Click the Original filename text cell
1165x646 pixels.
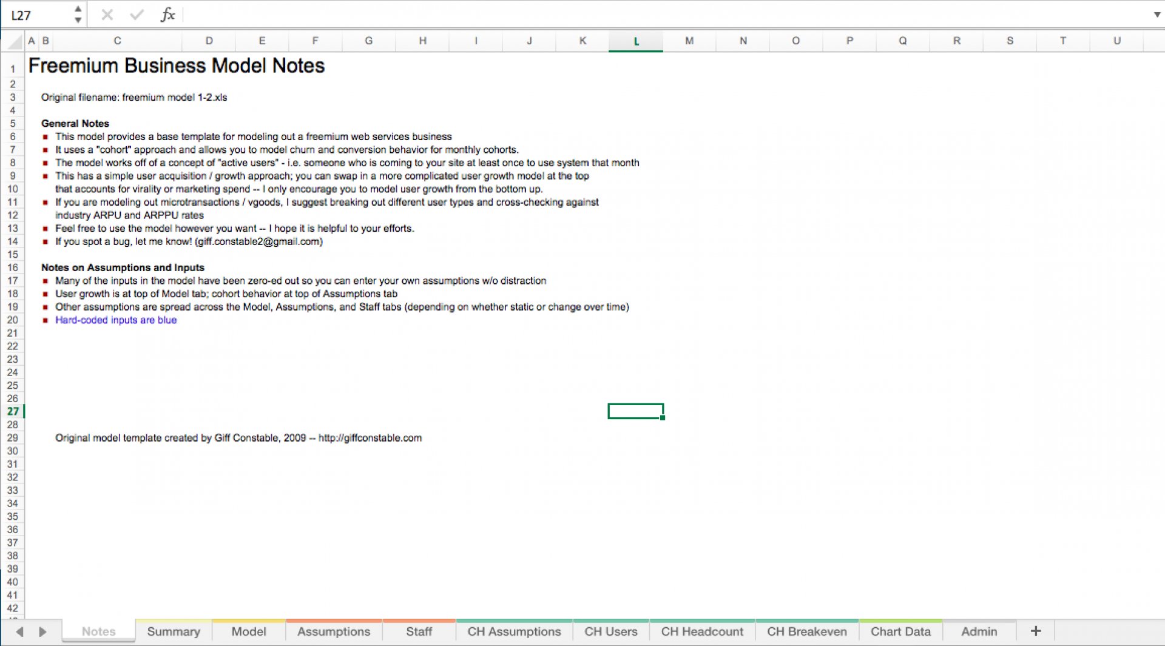(134, 97)
